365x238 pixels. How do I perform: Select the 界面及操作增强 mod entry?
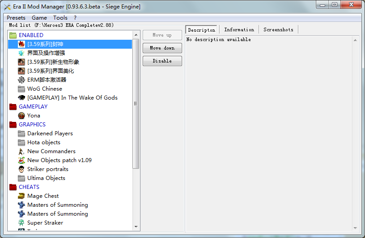[46, 53]
